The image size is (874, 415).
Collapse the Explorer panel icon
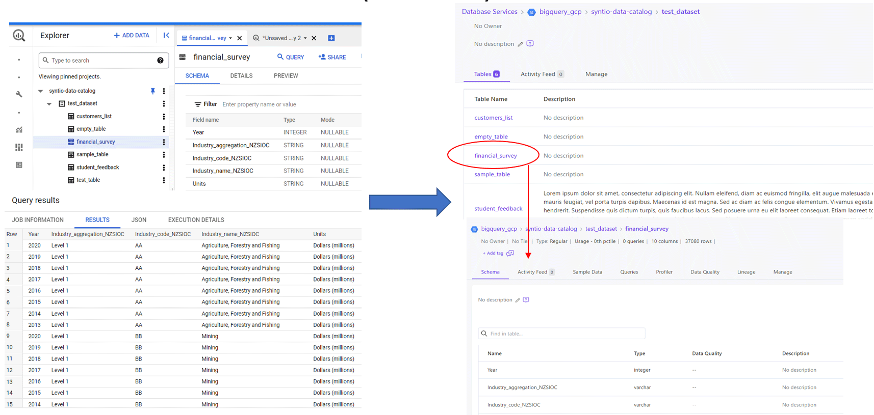(x=166, y=35)
